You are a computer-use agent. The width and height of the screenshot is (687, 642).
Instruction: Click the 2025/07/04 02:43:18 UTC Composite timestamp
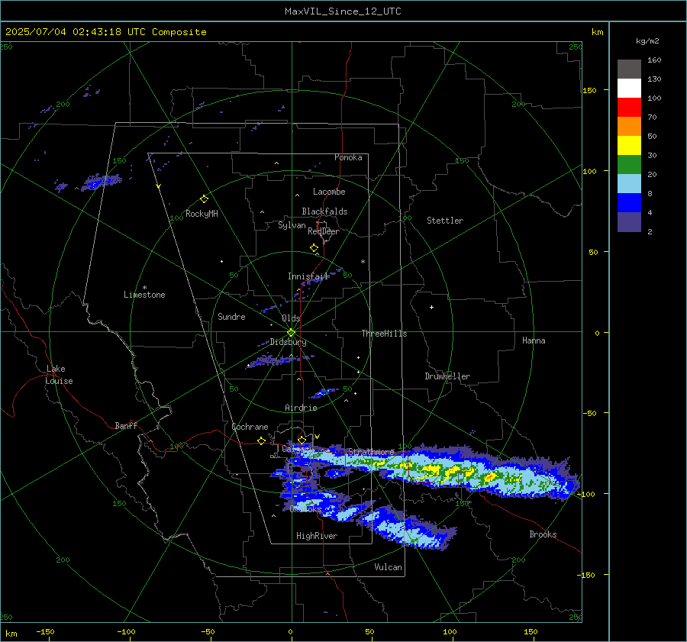click(105, 32)
